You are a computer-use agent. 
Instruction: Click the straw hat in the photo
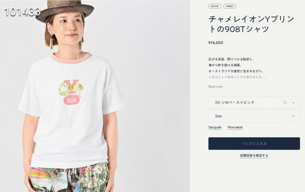(x=64, y=11)
